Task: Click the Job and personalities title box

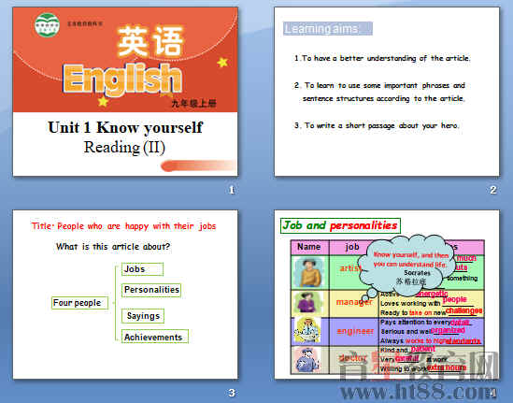Action: point(340,225)
